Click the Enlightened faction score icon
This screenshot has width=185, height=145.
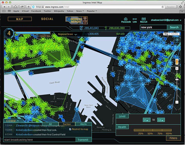coord(106,28)
